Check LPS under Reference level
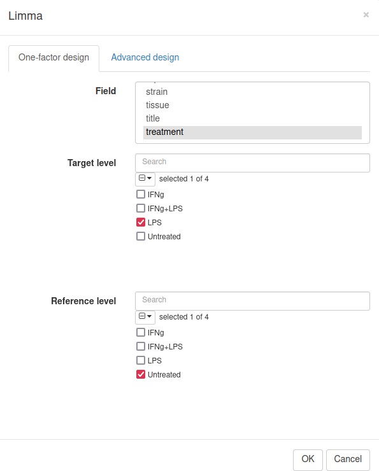Screen dimensions: 379x471 point(141,360)
